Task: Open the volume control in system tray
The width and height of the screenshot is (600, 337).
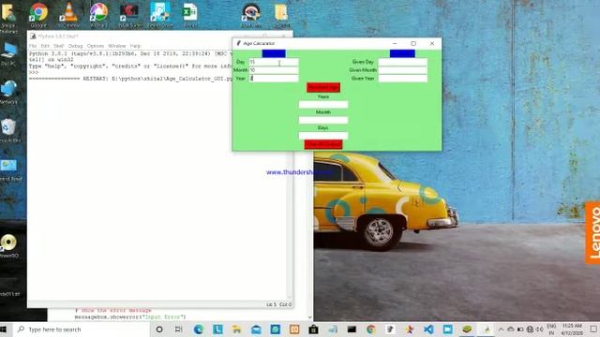Action: pyautogui.click(x=540, y=330)
